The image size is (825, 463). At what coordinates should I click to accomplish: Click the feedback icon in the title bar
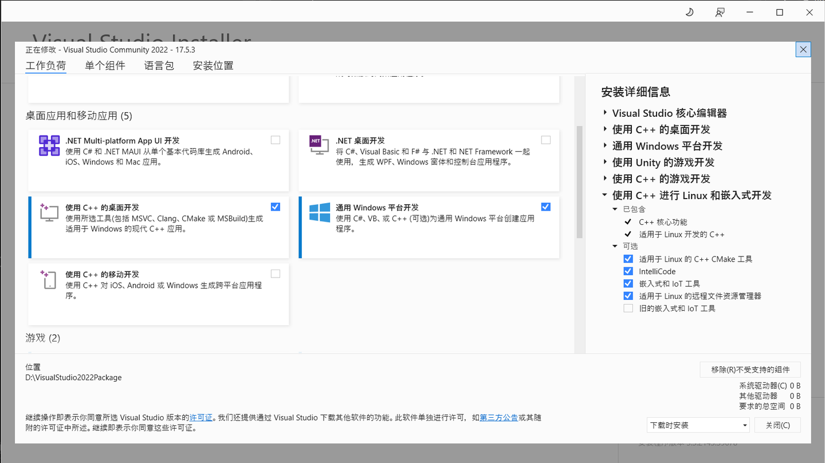click(x=720, y=11)
